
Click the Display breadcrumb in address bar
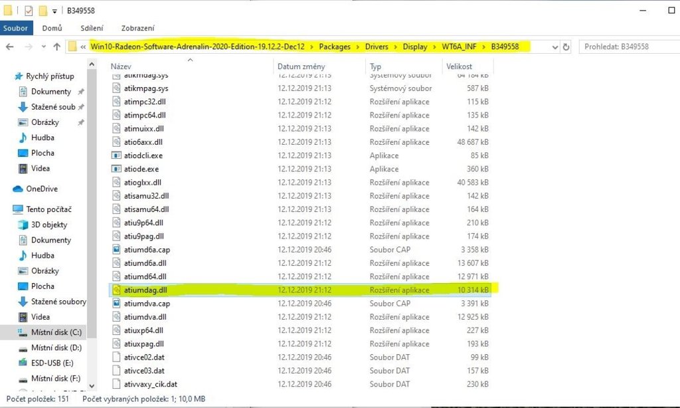[415, 47]
